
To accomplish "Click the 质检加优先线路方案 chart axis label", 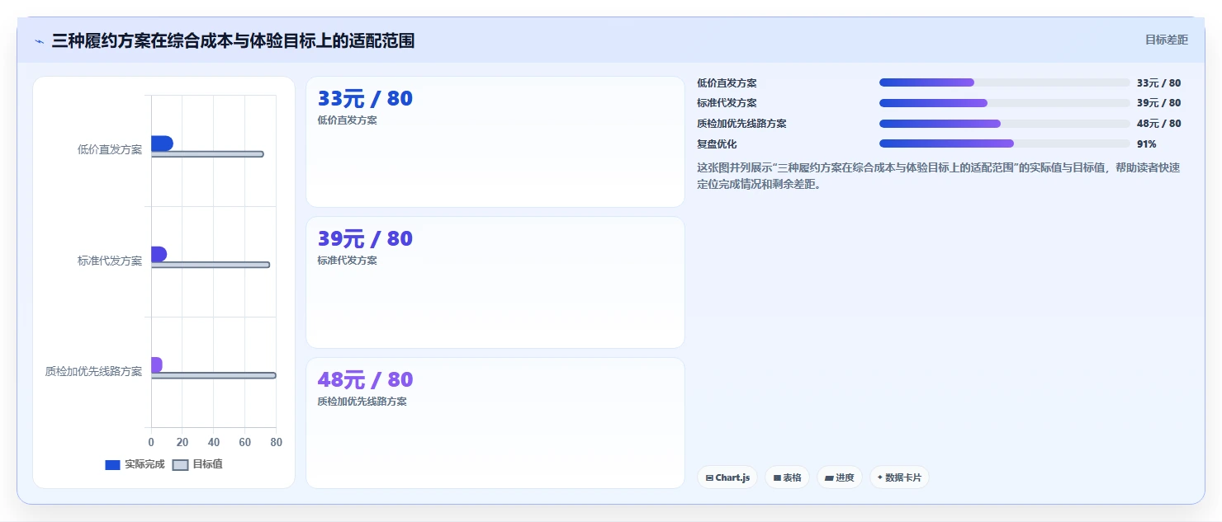I will 93,371.
